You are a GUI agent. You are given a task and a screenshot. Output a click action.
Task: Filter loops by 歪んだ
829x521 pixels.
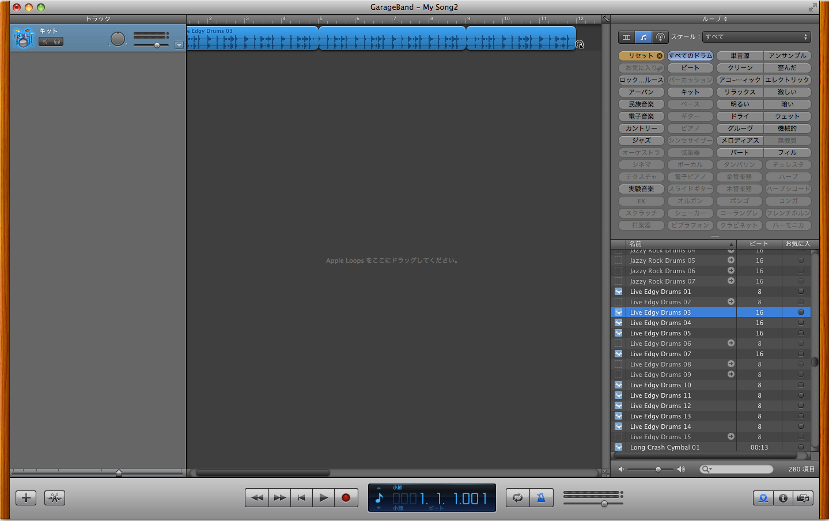[x=788, y=68]
